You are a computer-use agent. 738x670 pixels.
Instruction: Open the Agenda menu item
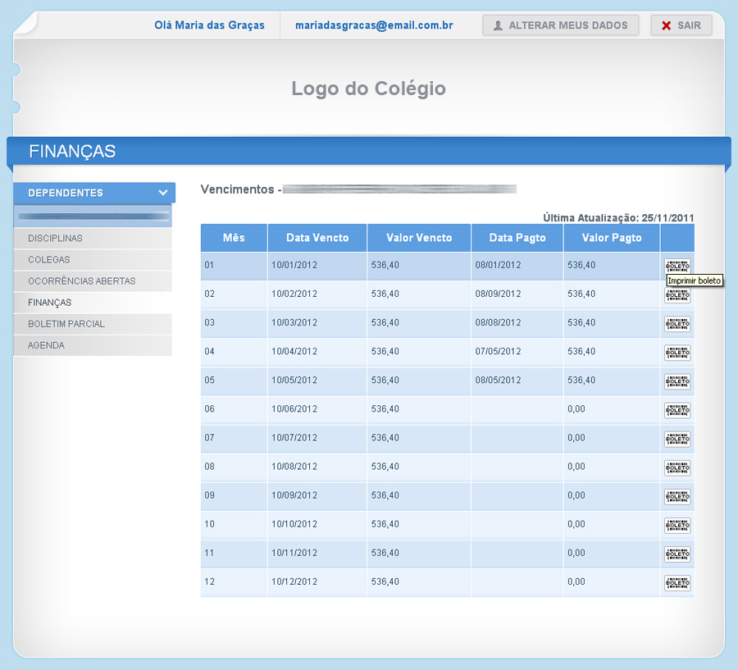(x=93, y=345)
